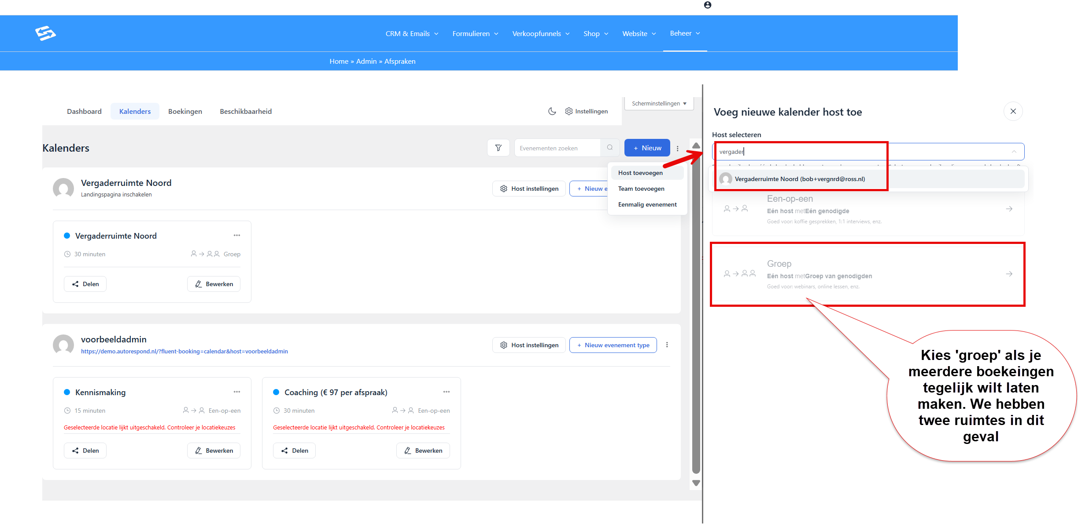The width and height of the screenshot is (1078, 527).
Task: Click the user account icon at top
Action: [708, 5]
